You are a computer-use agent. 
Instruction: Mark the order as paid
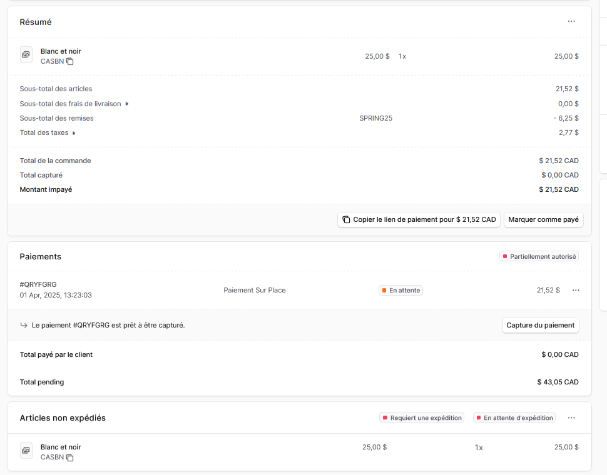[x=543, y=219]
